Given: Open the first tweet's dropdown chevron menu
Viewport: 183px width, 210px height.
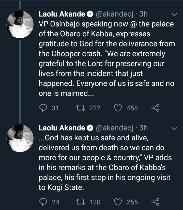Looking at the screenshot, I should [x=174, y=15].
